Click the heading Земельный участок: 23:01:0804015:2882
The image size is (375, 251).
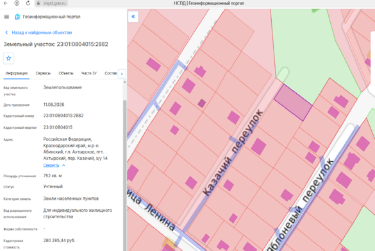click(56, 44)
